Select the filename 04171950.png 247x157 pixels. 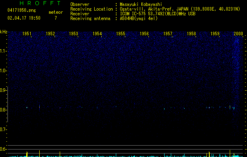(22, 10)
